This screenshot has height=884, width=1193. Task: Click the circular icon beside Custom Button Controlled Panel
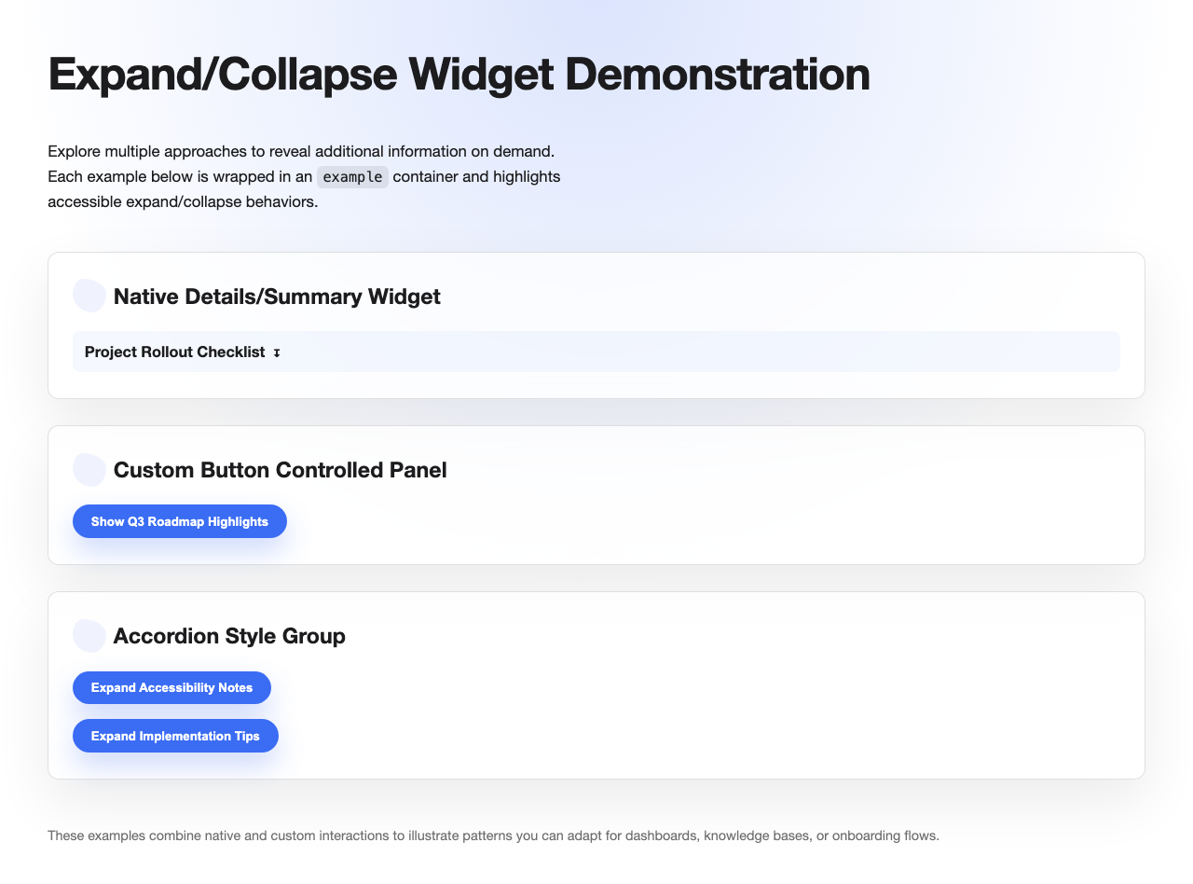(89, 469)
